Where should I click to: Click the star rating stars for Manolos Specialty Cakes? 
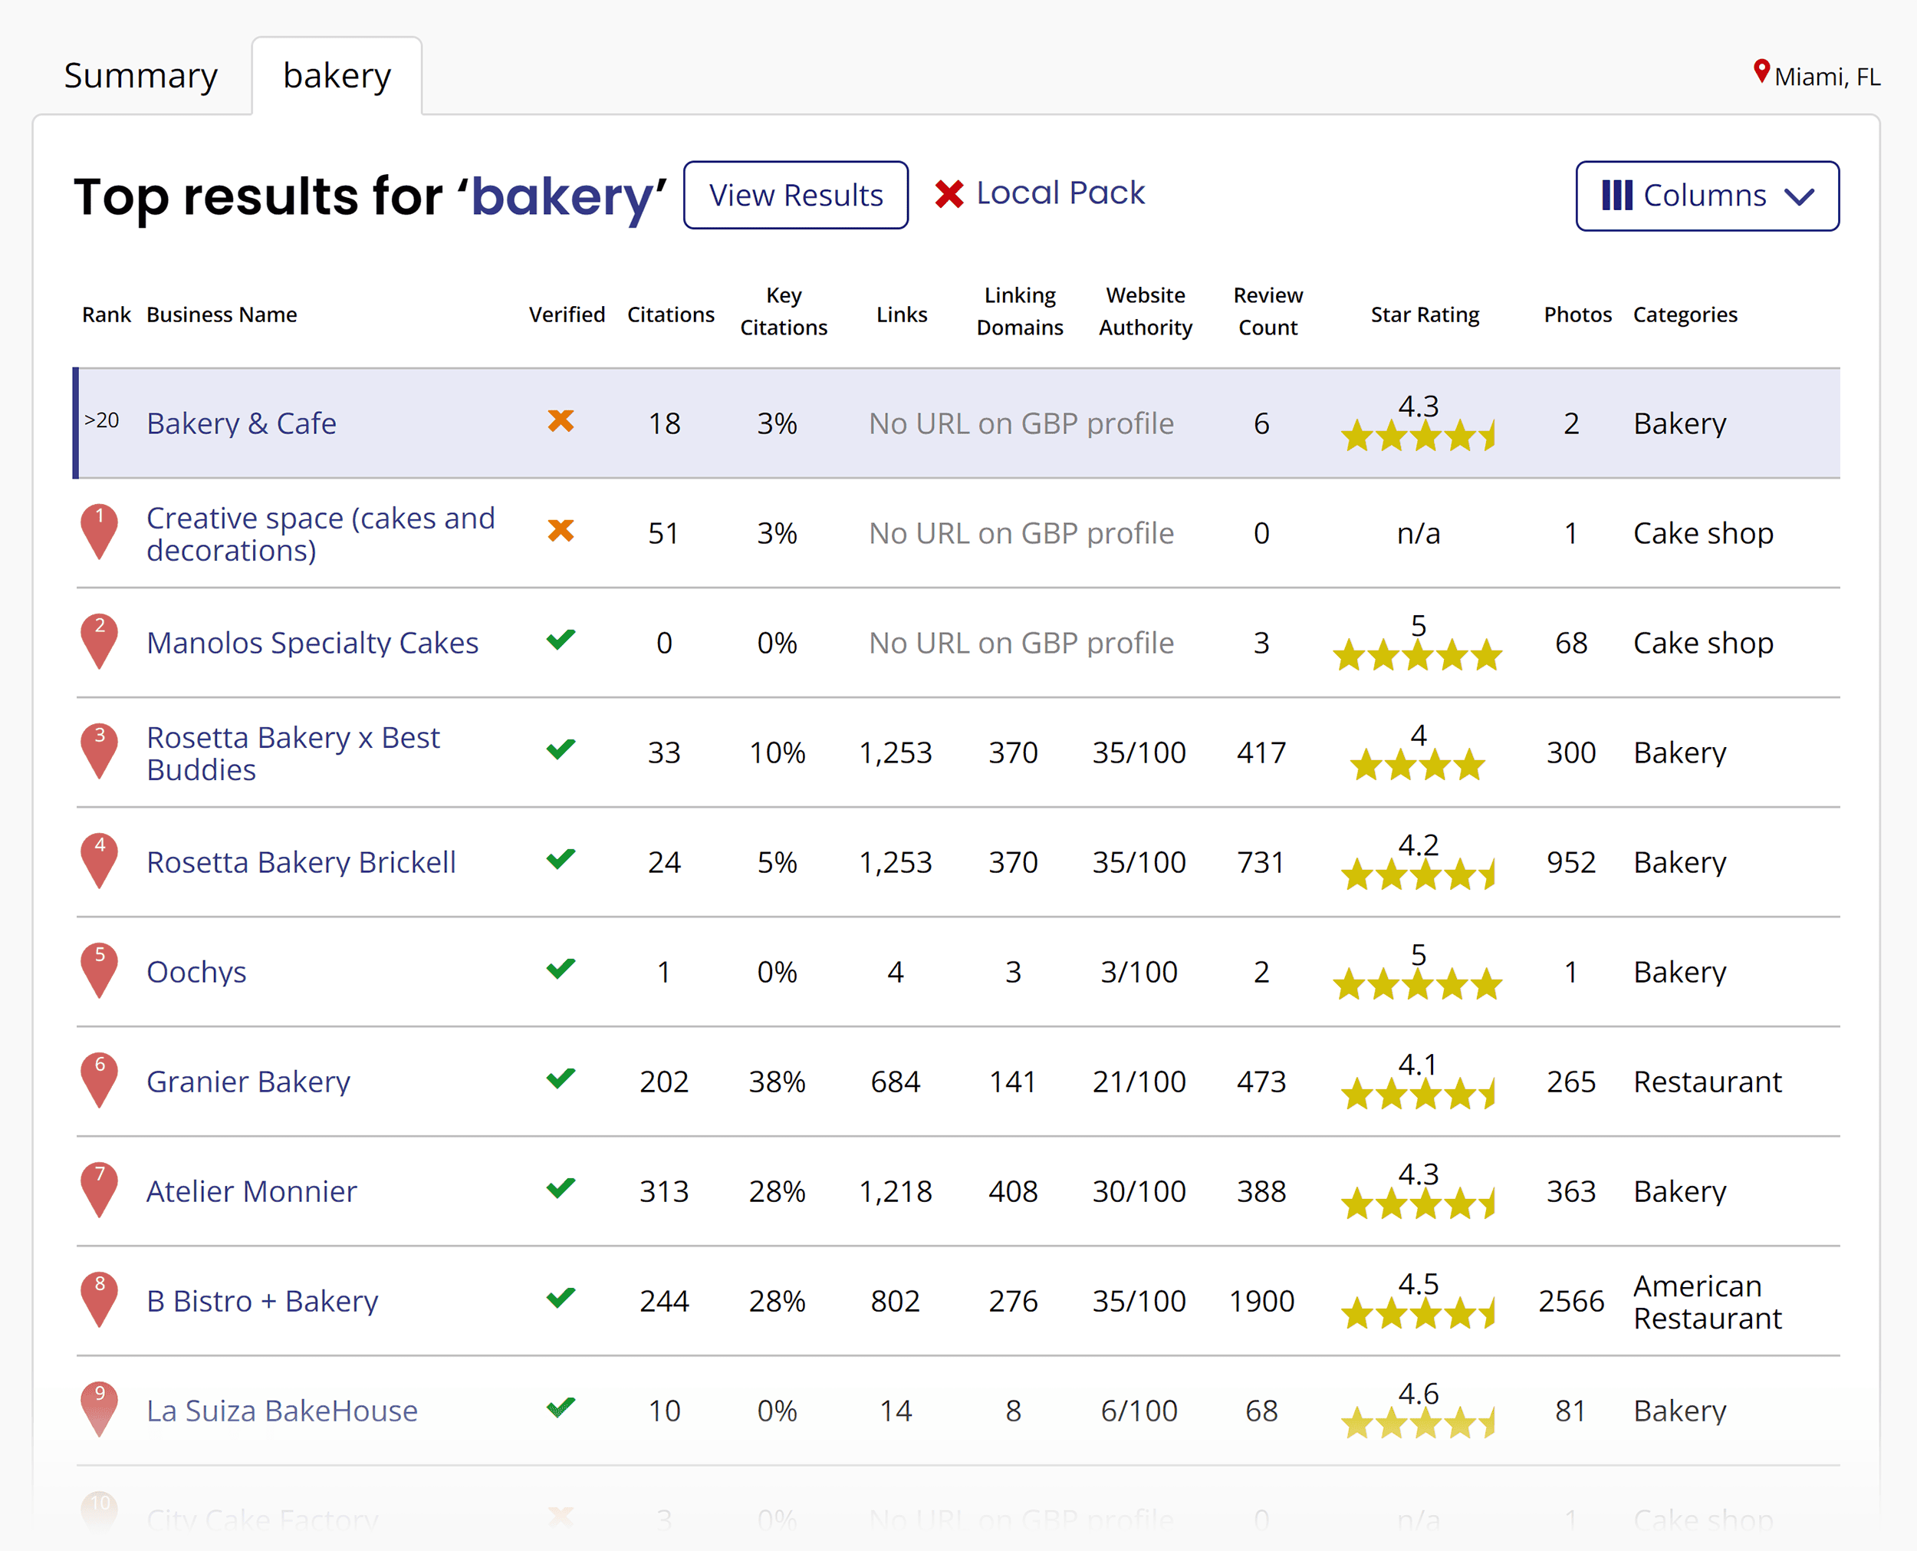click(1418, 655)
